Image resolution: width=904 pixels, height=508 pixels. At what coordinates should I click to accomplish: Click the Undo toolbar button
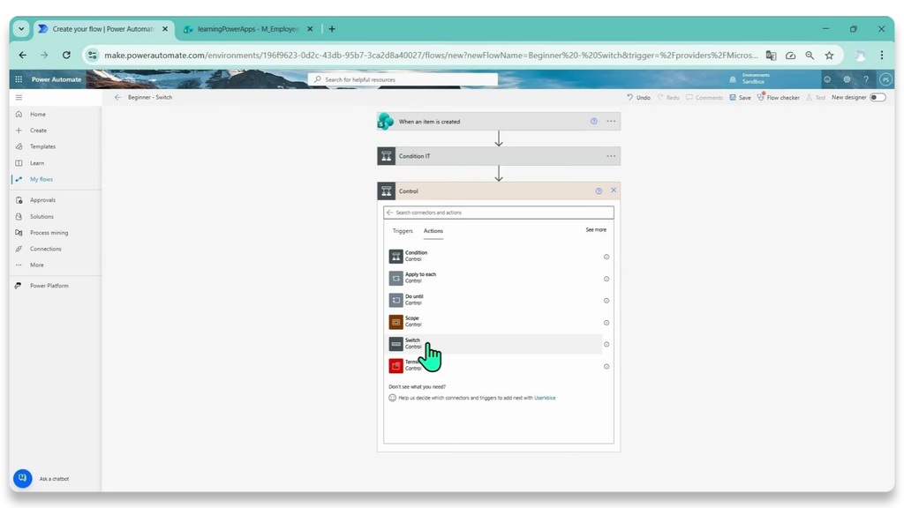pos(639,97)
